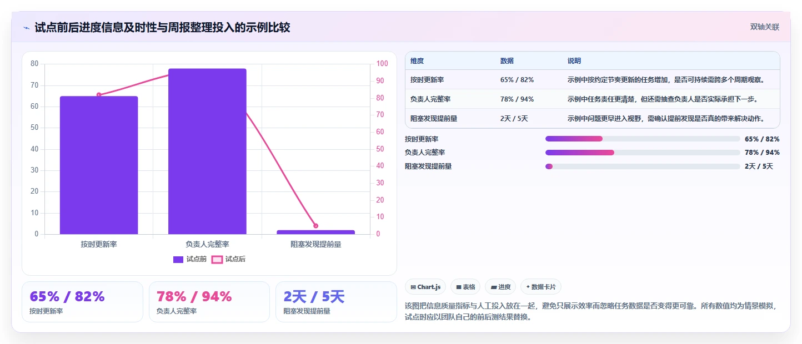This screenshot has height=344, width=802.
Task: Click the right axis value 100
Action: coord(382,64)
